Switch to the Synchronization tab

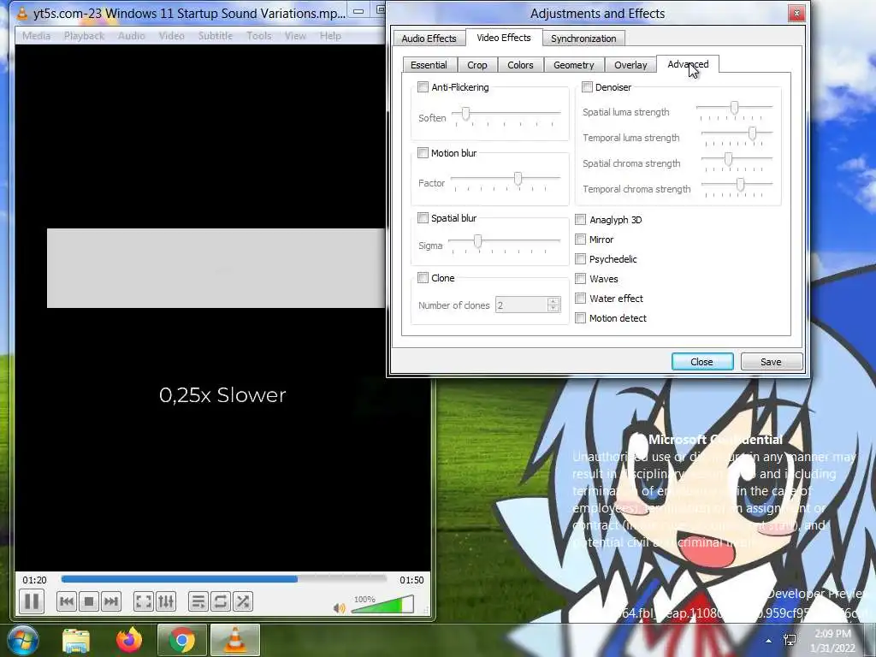coord(583,38)
